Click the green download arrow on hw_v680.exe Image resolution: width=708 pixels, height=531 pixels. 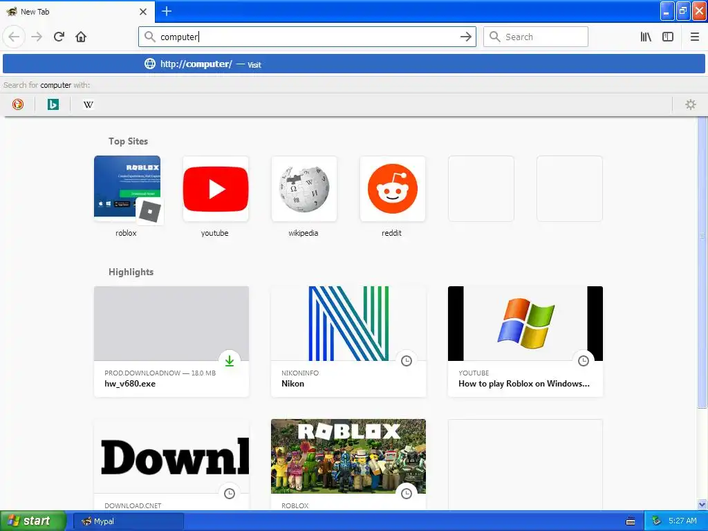tap(230, 361)
